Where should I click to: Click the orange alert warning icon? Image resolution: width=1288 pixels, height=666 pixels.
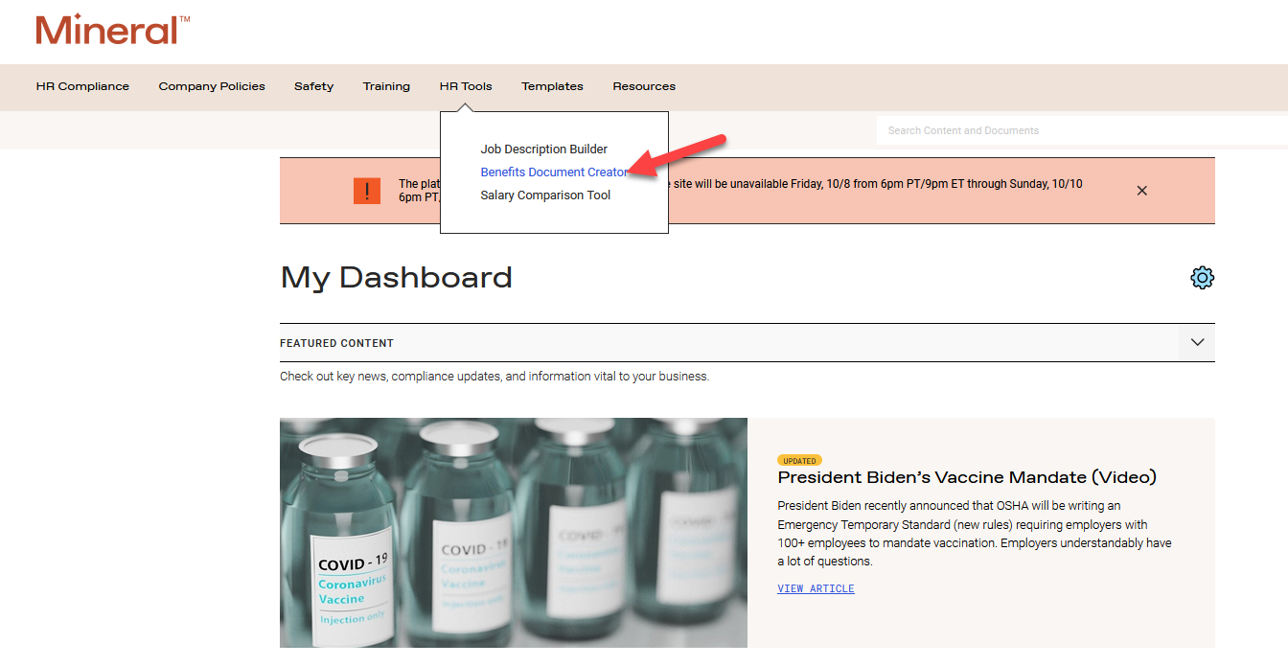pos(367,191)
